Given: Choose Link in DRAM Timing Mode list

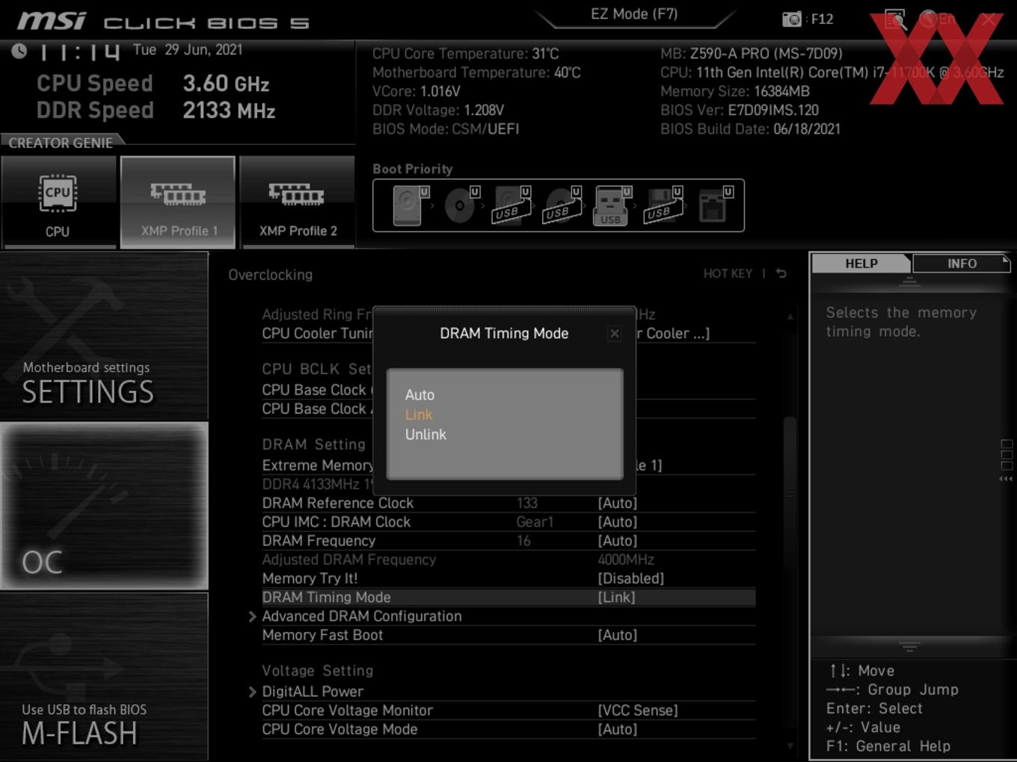Looking at the screenshot, I should [x=419, y=415].
